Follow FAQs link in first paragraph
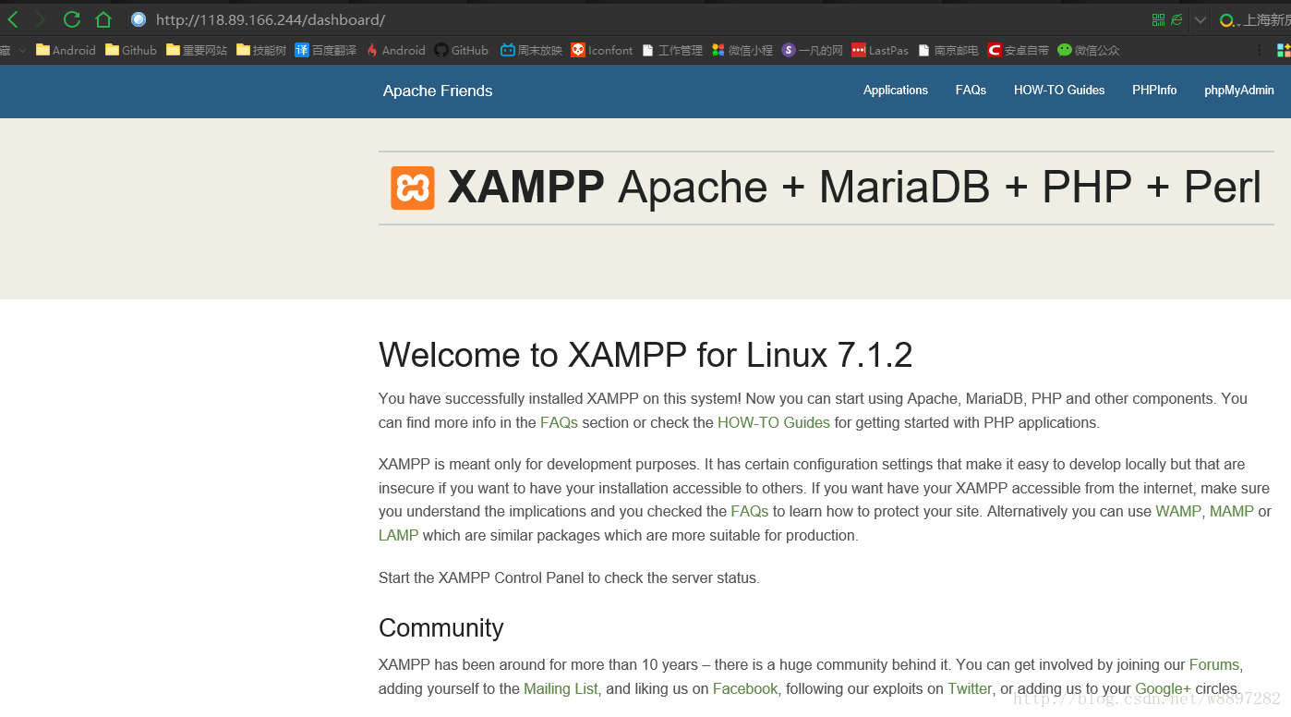Viewport: 1291px width, 717px height. (x=559, y=422)
